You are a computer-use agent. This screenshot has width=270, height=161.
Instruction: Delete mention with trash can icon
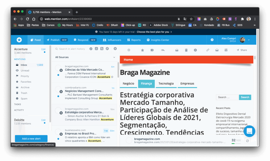pyautogui.click(x=186, y=50)
